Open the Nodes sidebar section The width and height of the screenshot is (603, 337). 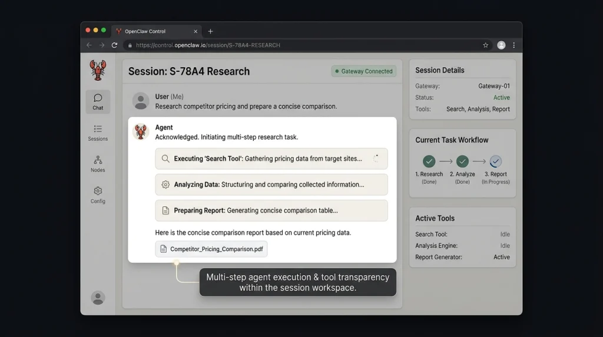pyautogui.click(x=98, y=164)
